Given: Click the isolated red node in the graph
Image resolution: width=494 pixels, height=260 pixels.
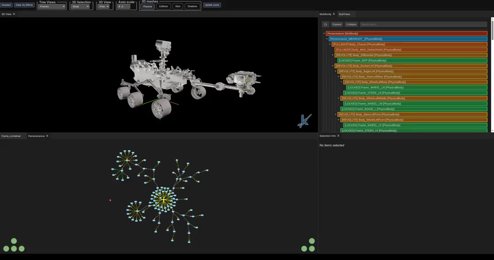Looking at the screenshot, I should pos(110,200).
